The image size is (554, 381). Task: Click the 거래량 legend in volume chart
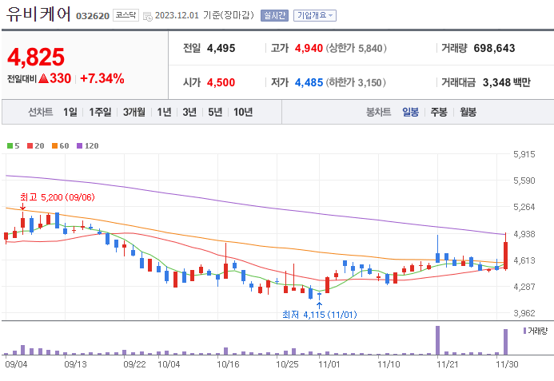coord(536,331)
